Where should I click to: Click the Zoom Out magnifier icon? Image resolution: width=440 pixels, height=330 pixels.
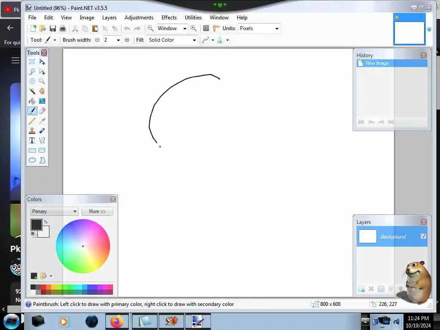click(x=150, y=28)
